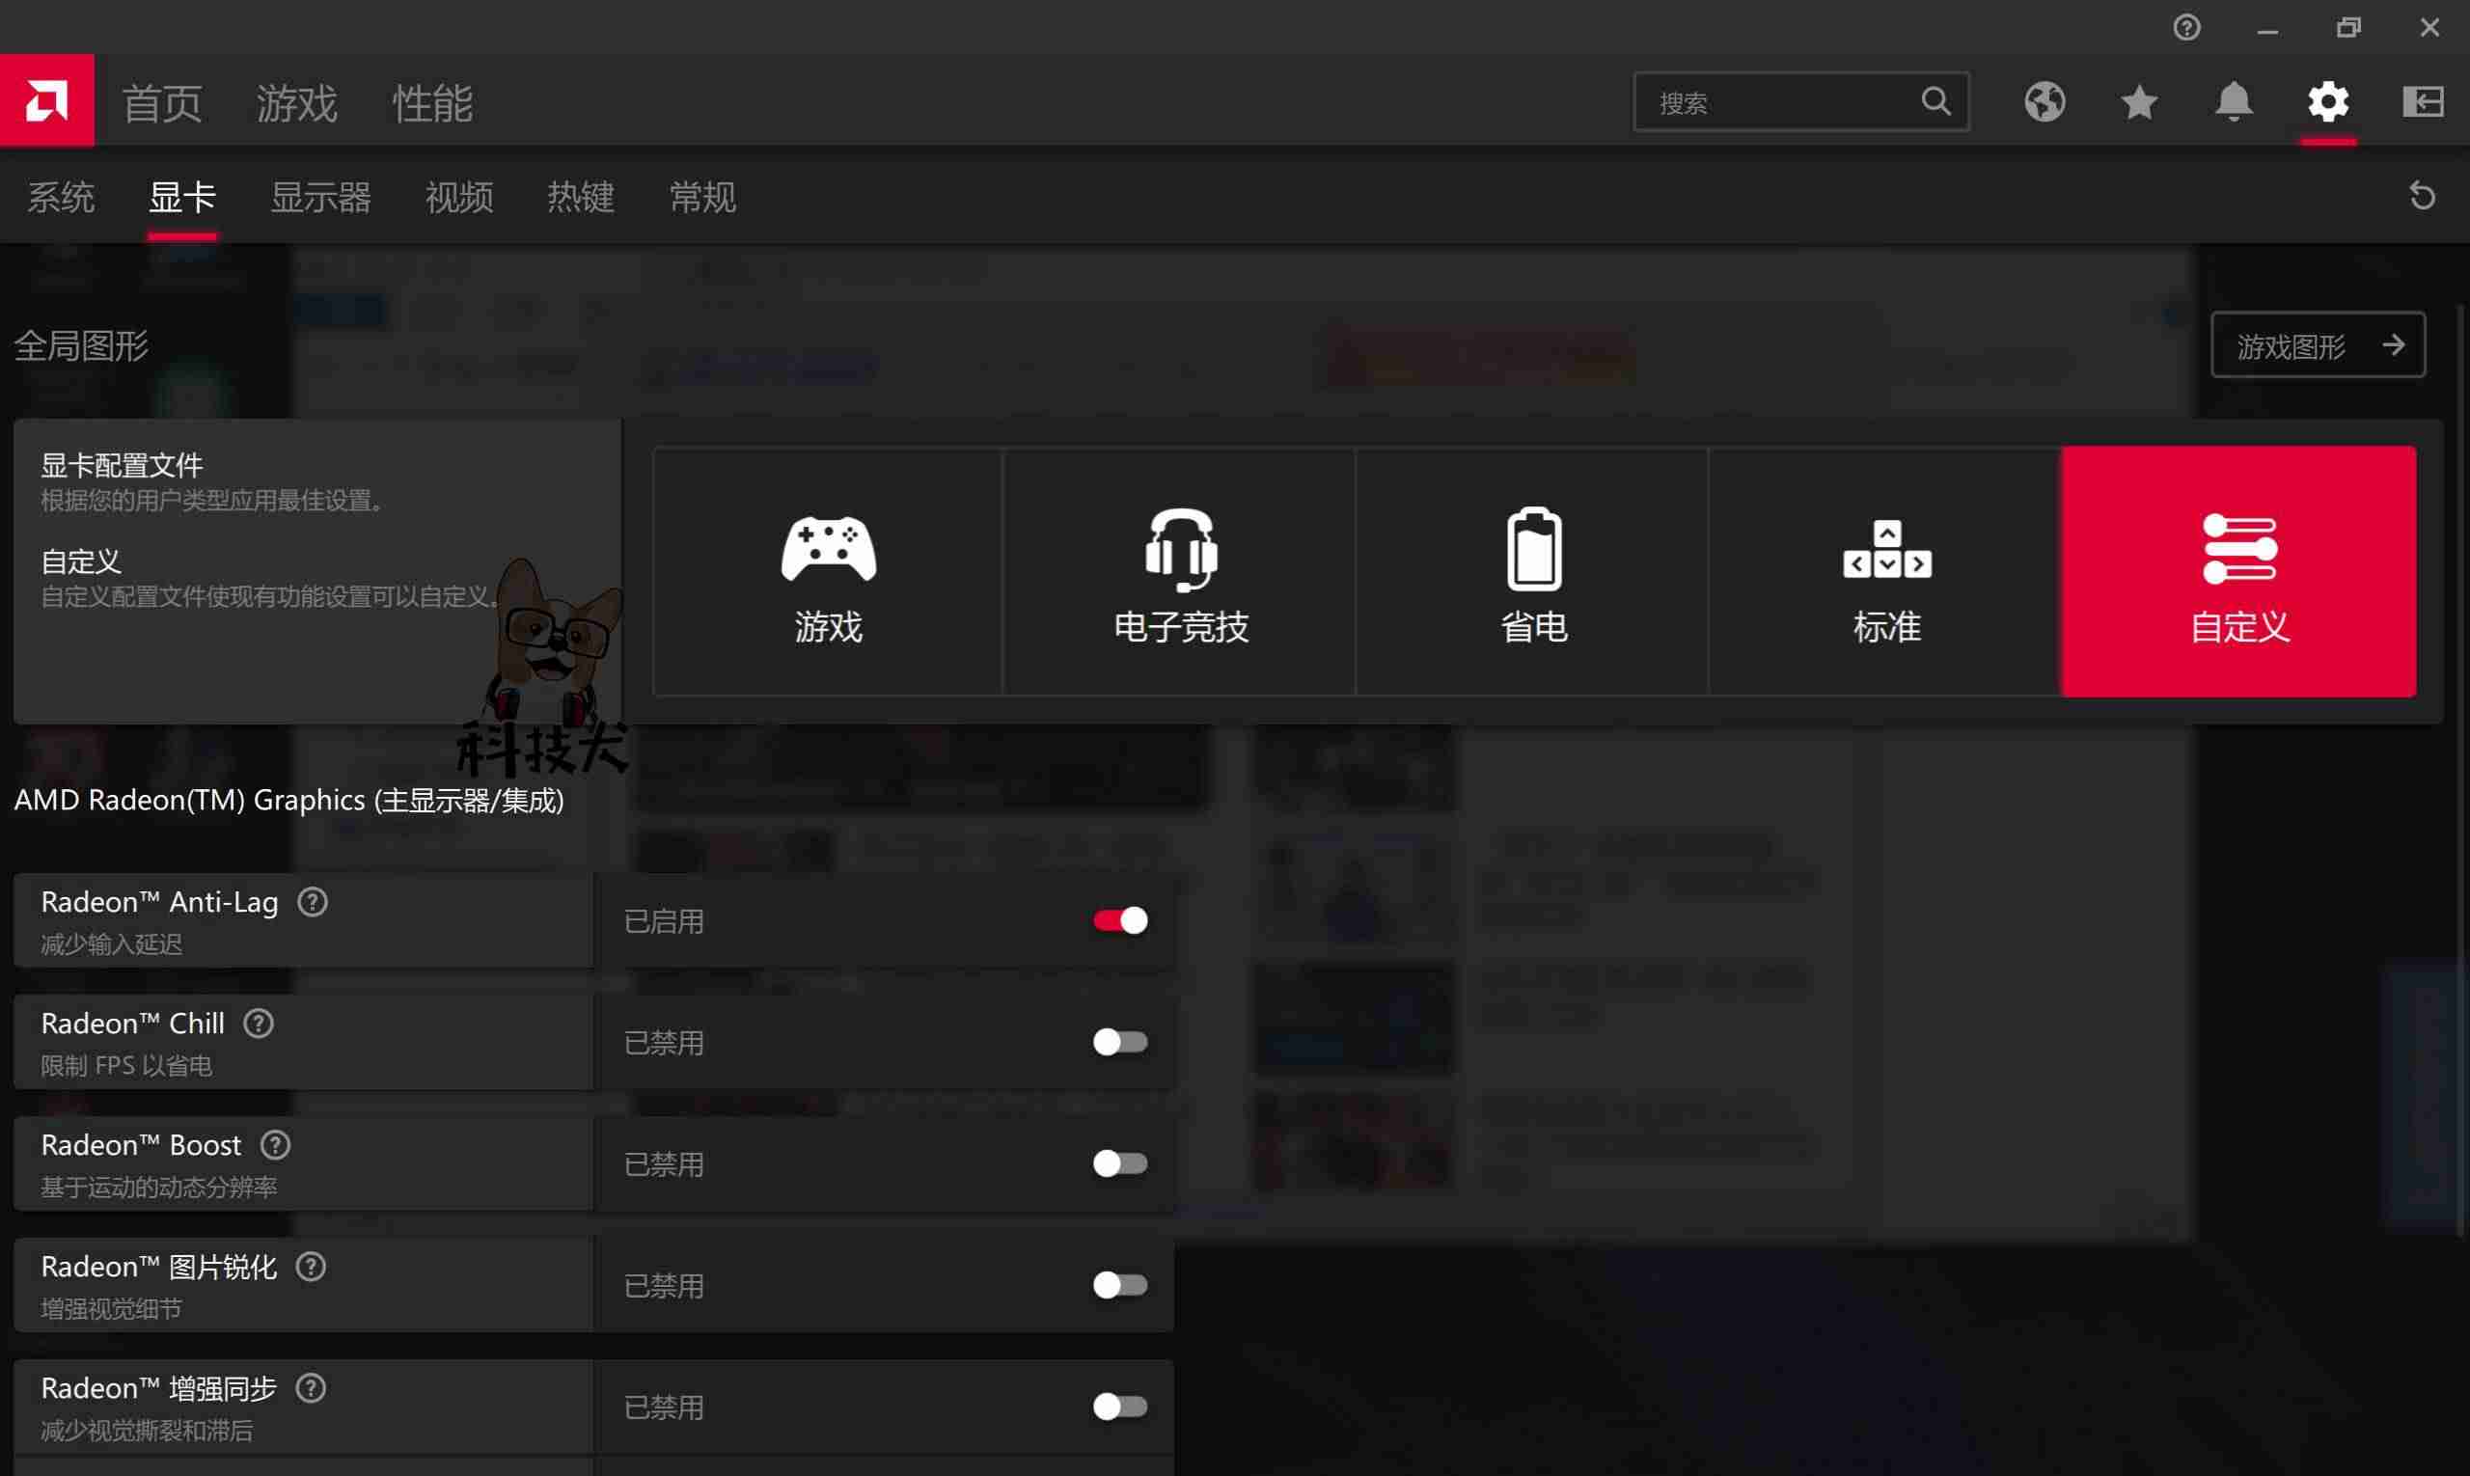Go to the 性能 tab
Image resolution: width=2470 pixels, height=1476 pixels.
(x=431, y=102)
